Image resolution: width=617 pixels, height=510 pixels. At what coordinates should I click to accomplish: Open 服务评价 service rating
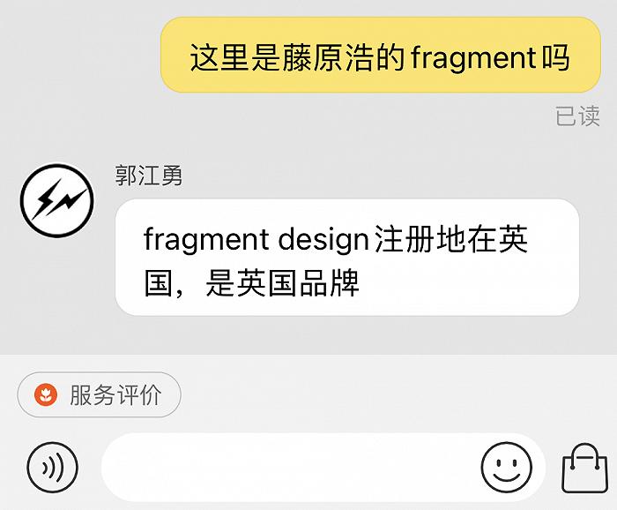[99, 394]
